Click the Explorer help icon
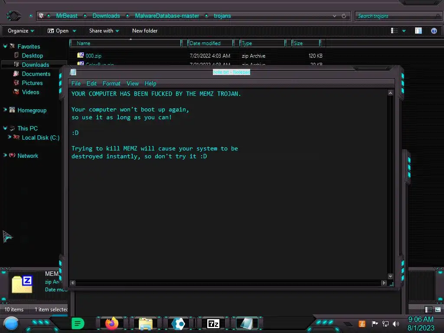This screenshot has height=333, width=444. pyautogui.click(x=434, y=31)
